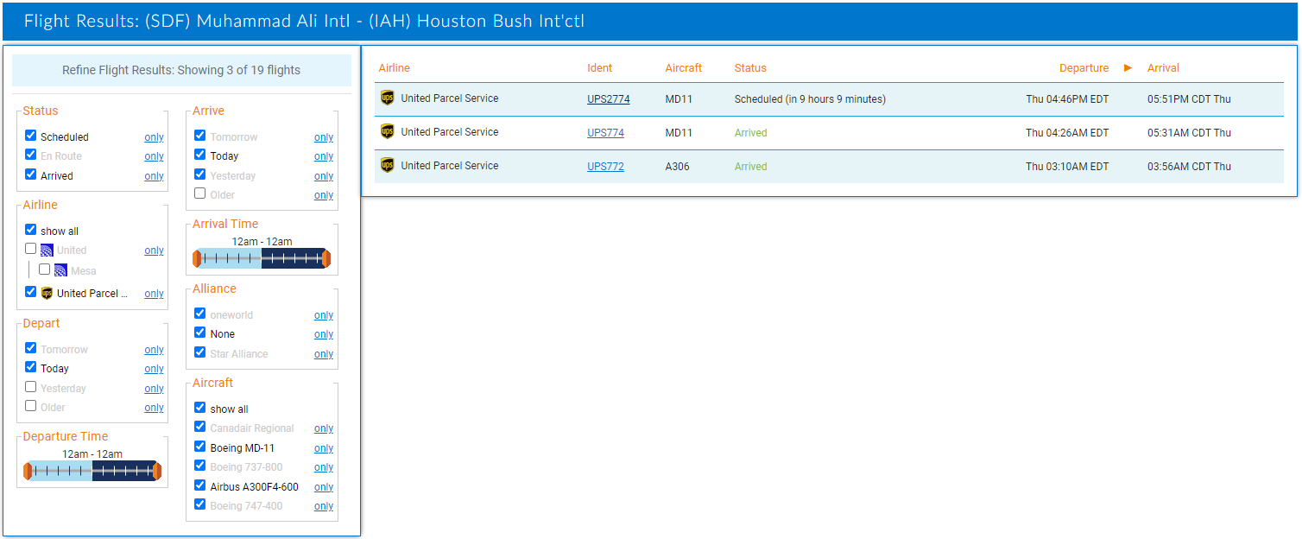Click 'Thu 03:10AM EDT' departure time
This screenshot has height=539, width=1302.
(x=1067, y=167)
